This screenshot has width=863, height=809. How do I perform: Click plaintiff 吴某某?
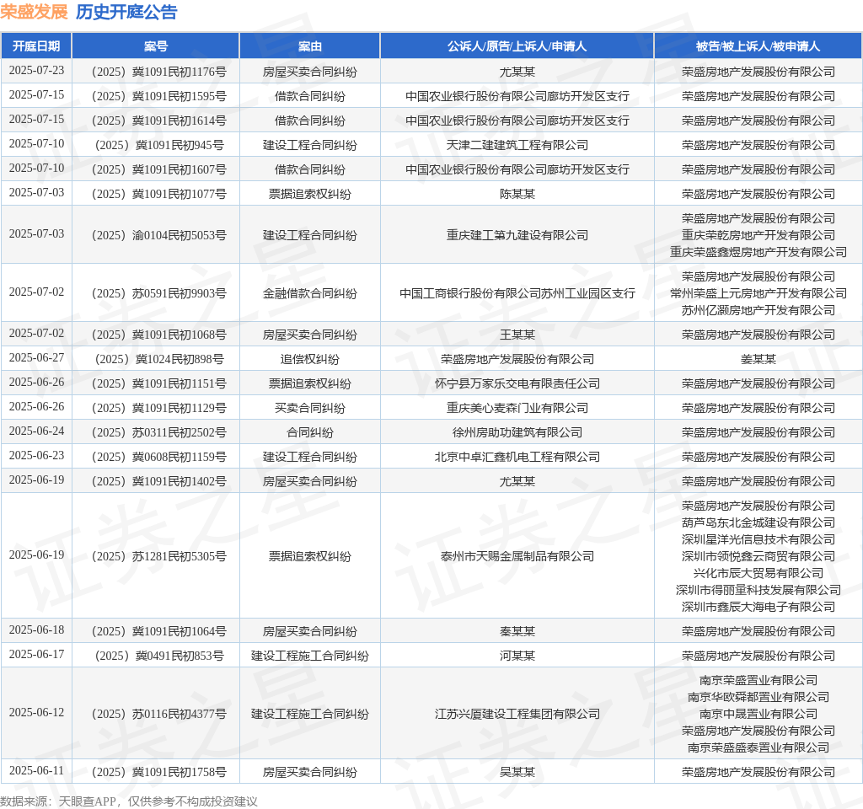[x=517, y=772]
